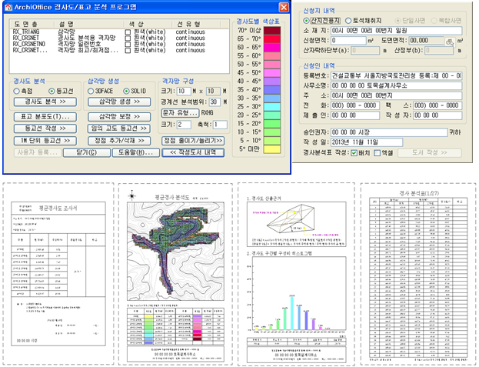Click the 삼각망 보정 >> button

119,117
